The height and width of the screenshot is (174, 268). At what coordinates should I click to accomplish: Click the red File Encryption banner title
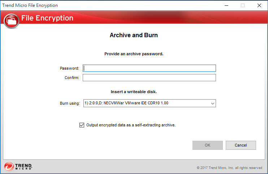click(x=47, y=18)
